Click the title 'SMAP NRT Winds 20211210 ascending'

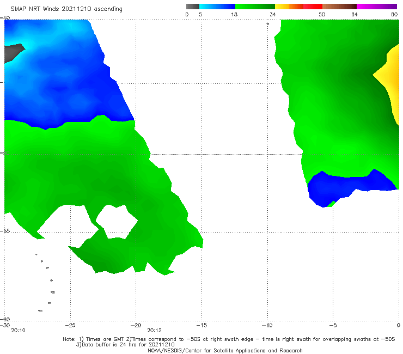tap(66, 9)
